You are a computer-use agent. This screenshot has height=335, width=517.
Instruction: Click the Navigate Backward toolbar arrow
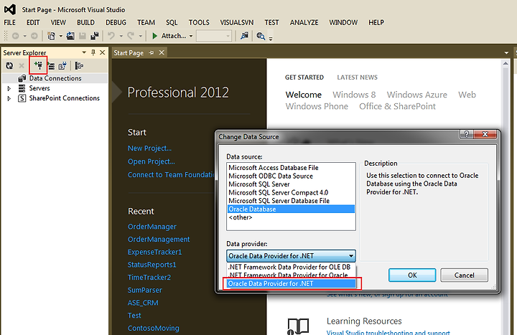(16, 36)
